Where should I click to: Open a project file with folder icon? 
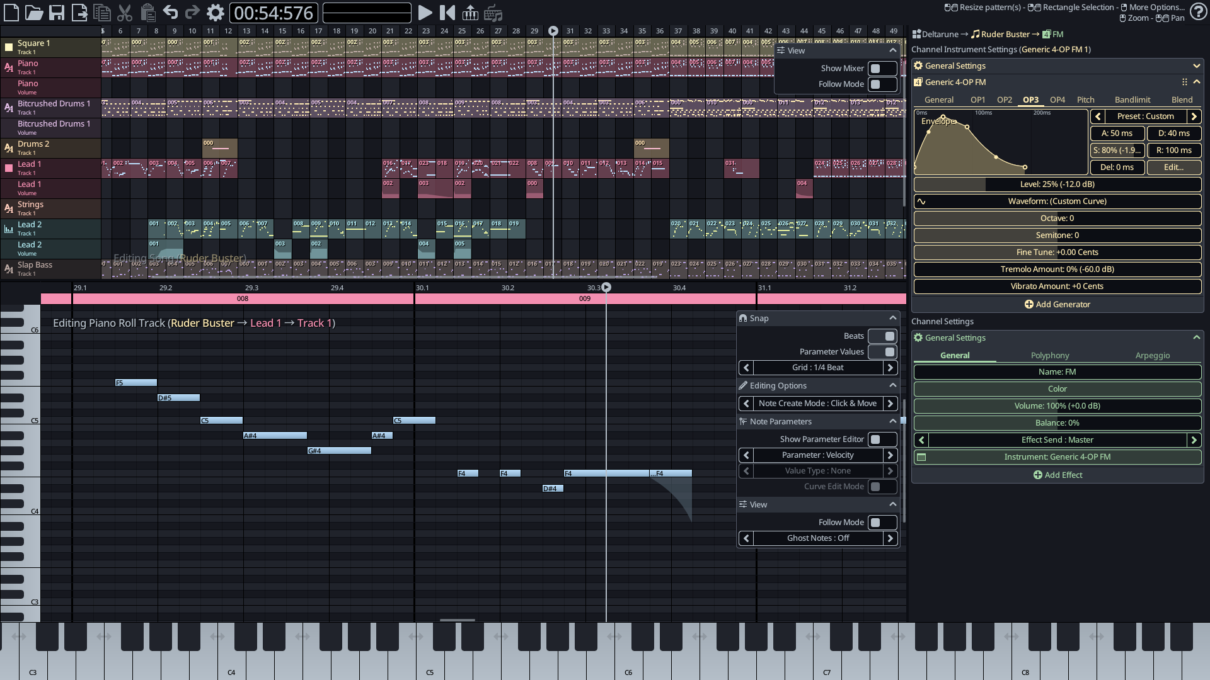[34, 13]
